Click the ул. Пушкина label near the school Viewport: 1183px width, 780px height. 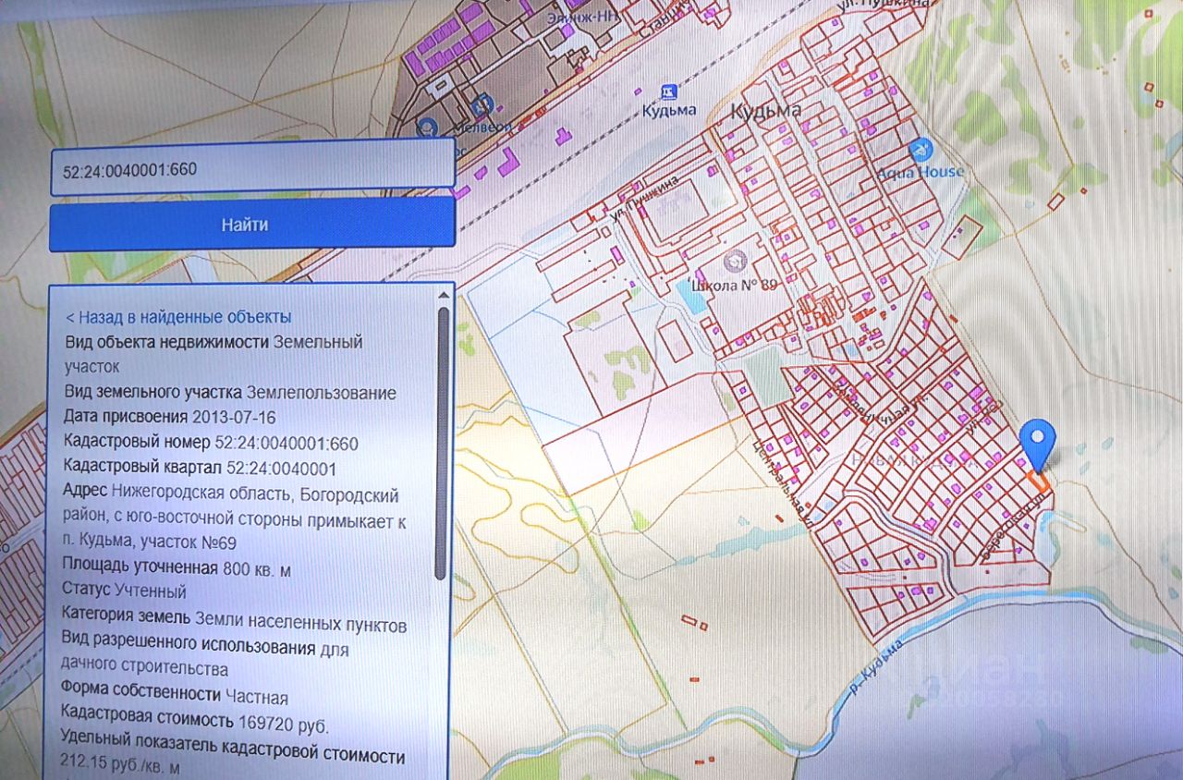(x=651, y=199)
